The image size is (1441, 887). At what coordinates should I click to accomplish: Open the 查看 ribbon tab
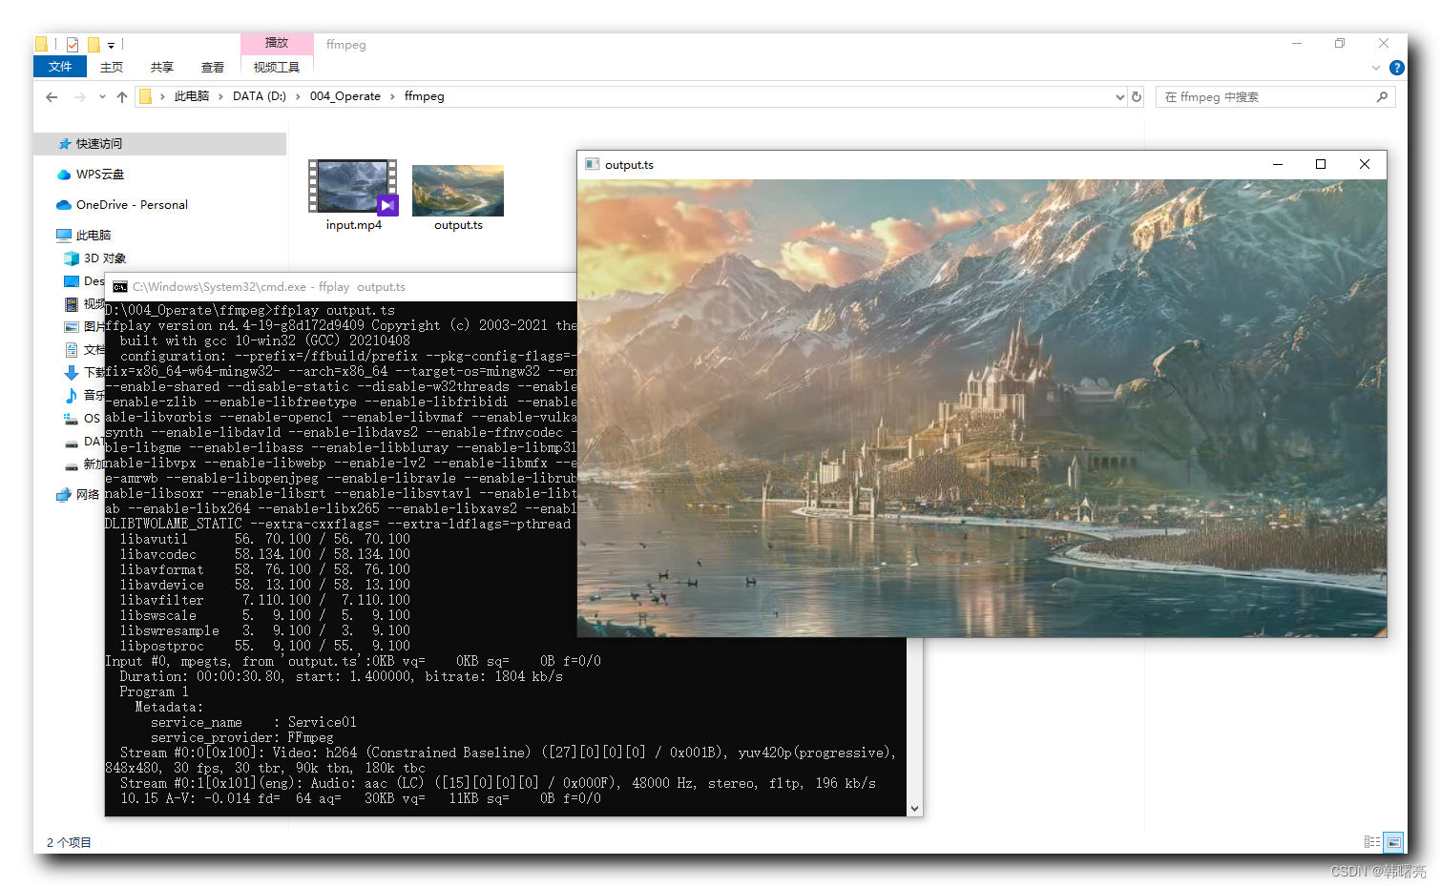pyautogui.click(x=213, y=67)
